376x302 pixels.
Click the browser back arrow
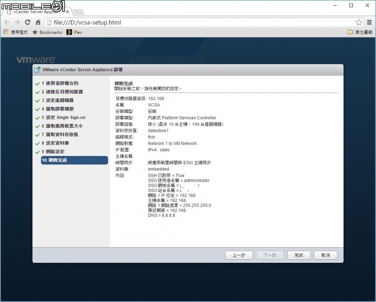7,22
